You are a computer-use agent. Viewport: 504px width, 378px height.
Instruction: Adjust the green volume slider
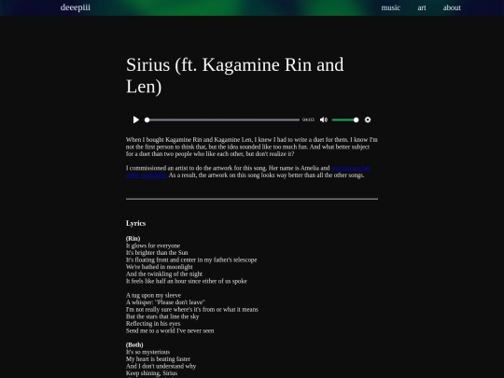click(345, 119)
